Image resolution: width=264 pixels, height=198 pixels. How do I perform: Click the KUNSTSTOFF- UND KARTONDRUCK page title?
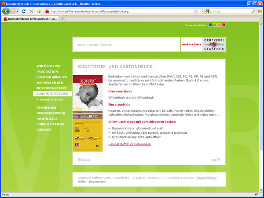(x=115, y=67)
